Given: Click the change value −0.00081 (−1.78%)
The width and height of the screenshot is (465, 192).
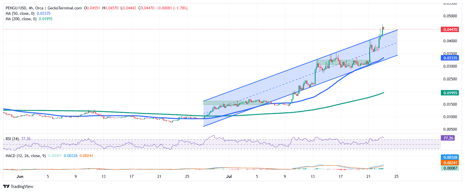Looking at the screenshot, I should click(172, 8).
